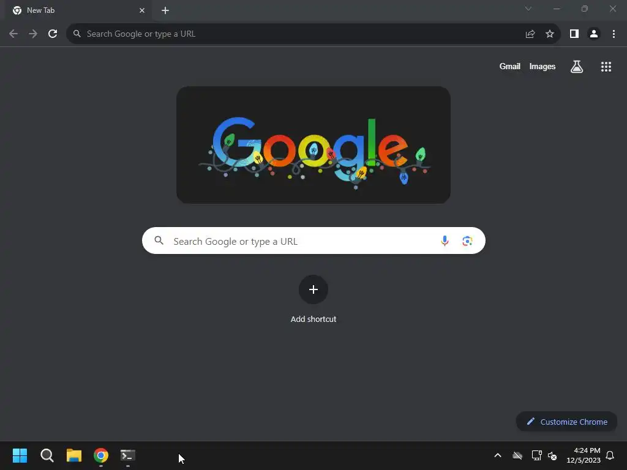This screenshot has height=470, width=627.
Task: Open Search Labs flask icon
Action: click(x=577, y=66)
